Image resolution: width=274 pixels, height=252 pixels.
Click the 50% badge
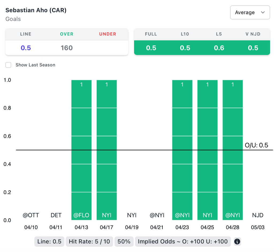(124, 242)
